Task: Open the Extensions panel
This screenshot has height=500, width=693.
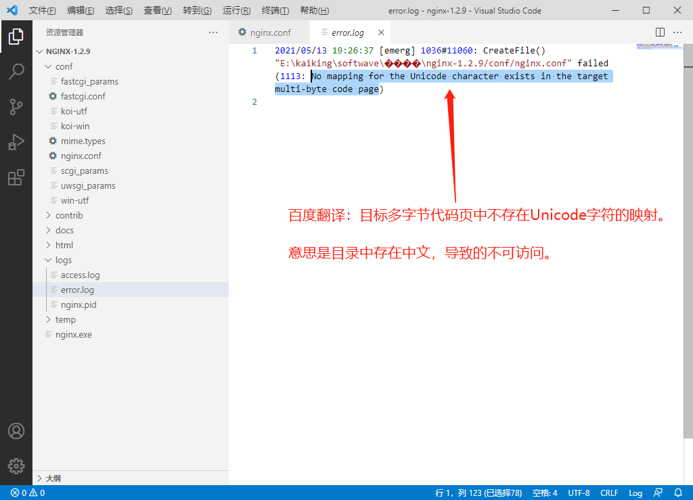Action: tap(17, 177)
